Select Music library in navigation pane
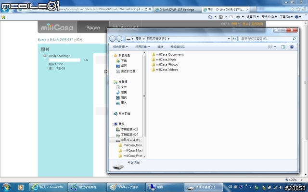The image size is (308, 192). pos(122,92)
